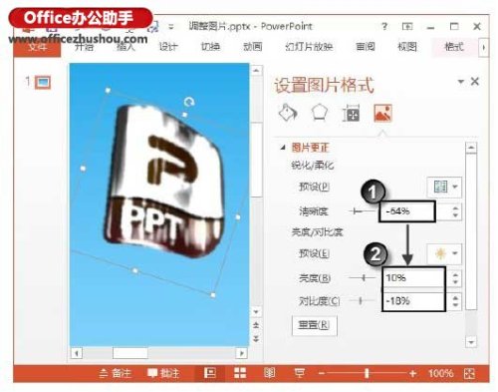This screenshot has height=392, width=498.
Task: Open the 文件 file tab
Action: click(38, 47)
